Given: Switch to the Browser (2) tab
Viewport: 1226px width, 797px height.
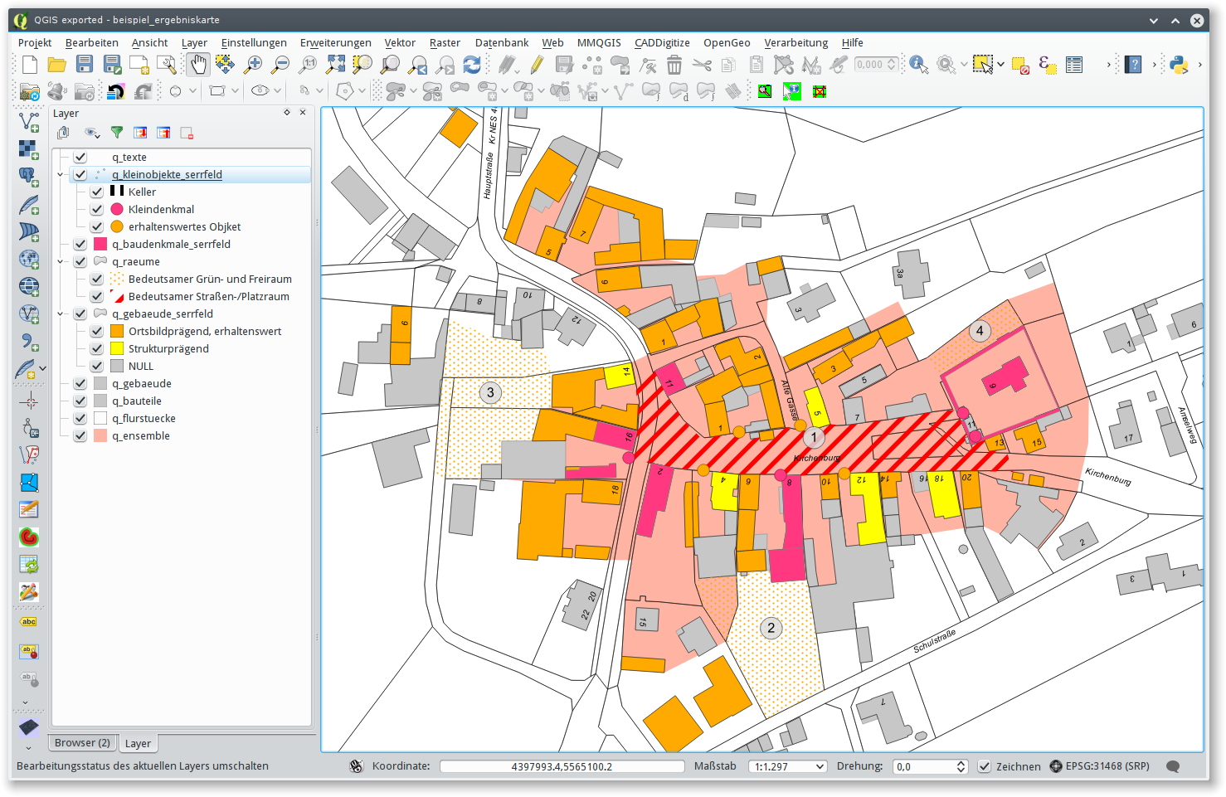Looking at the screenshot, I should point(82,743).
